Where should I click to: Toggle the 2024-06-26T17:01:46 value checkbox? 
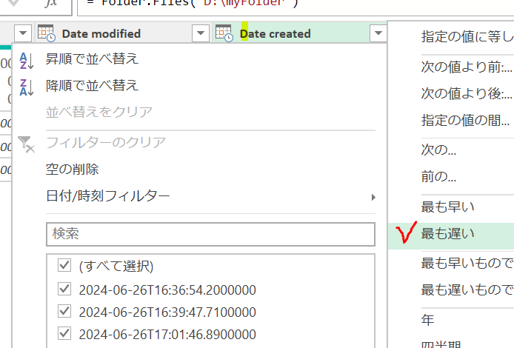tap(64, 335)
